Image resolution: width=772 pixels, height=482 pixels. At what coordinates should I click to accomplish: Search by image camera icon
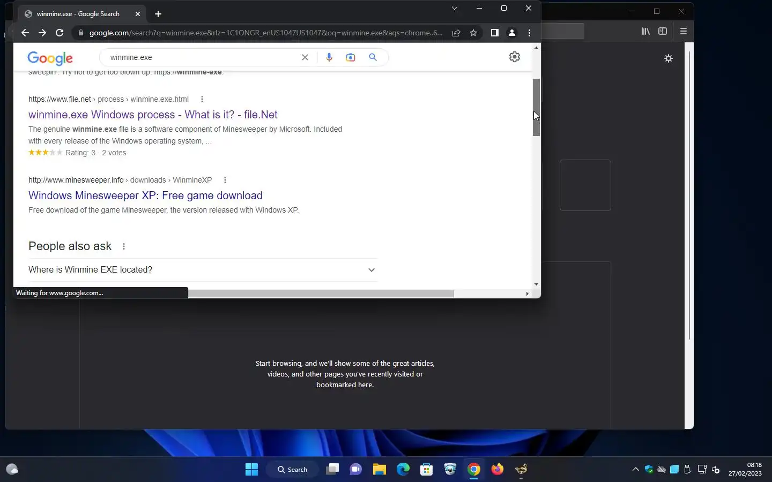[351, 57]
